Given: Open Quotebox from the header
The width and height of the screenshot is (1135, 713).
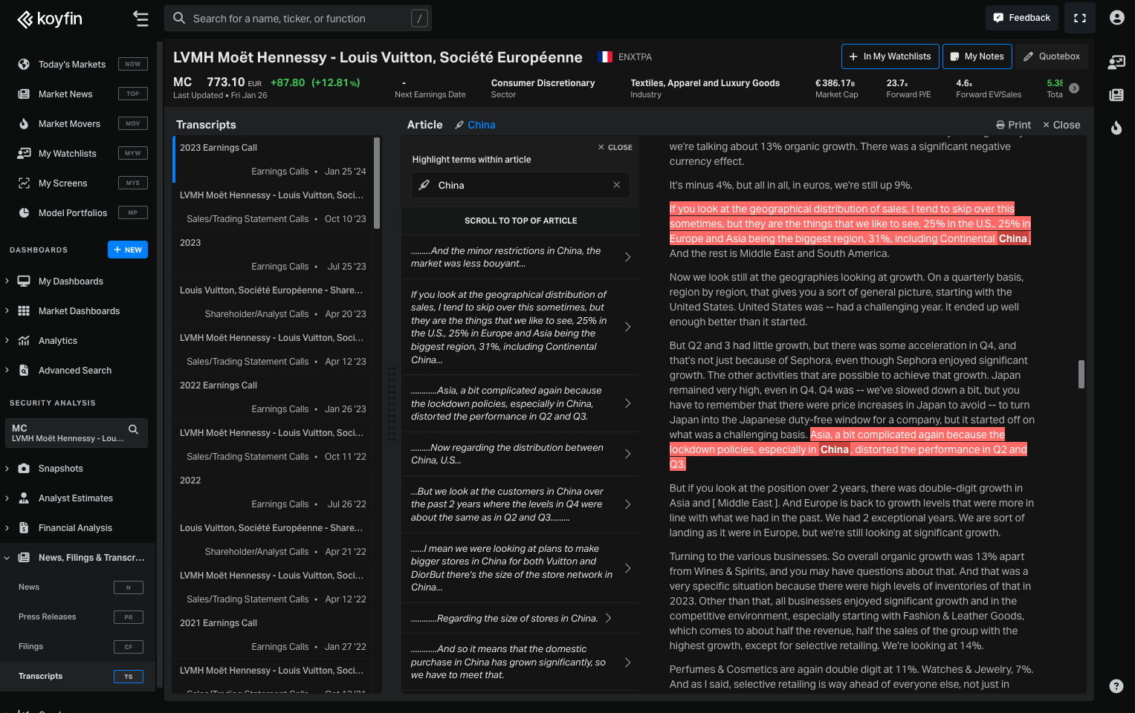Looking at the screenshot, I should pyautogui.click(x=1051, y=56).
